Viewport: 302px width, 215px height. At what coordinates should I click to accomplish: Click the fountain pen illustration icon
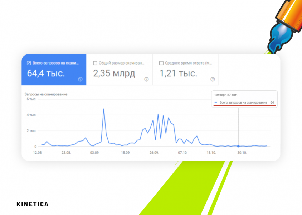tap(285, 26)
